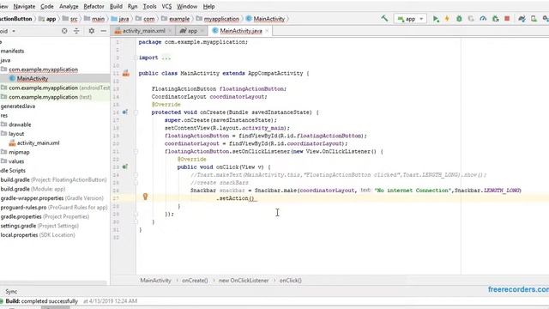Start debugging with the green bug icon

click(459, 19)
